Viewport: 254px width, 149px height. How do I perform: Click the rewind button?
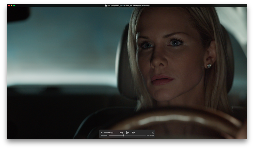(121, 133)
